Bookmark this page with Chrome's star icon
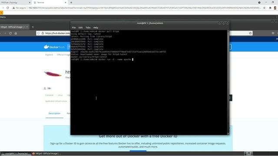Screen dimensions: 278x156 tap(265, 8)
